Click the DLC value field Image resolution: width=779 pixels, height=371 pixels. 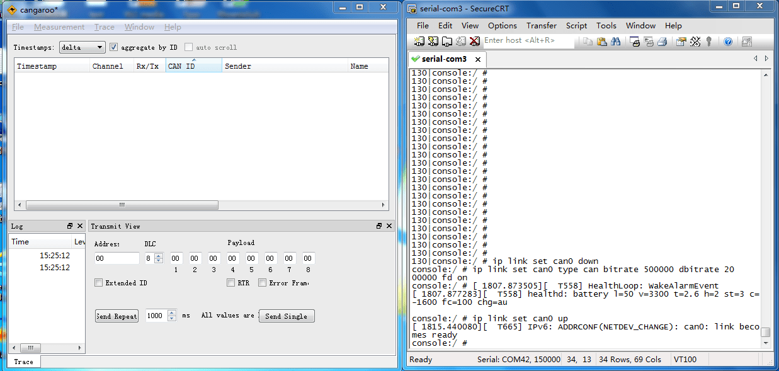150,258
